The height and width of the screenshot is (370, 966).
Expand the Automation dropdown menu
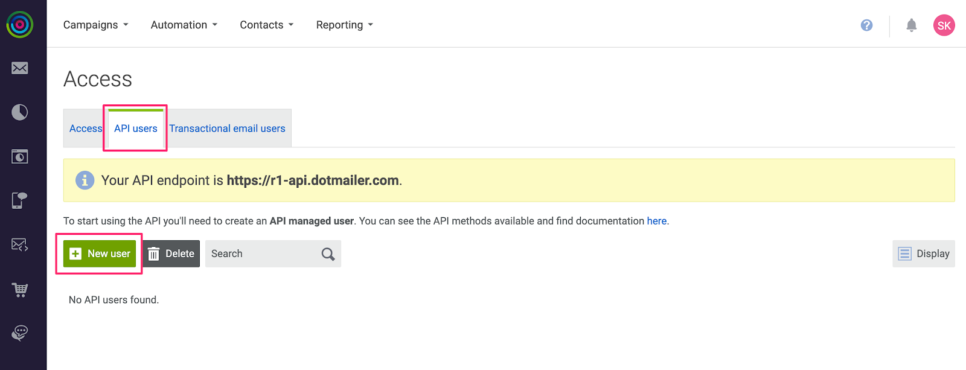(184, 25)
